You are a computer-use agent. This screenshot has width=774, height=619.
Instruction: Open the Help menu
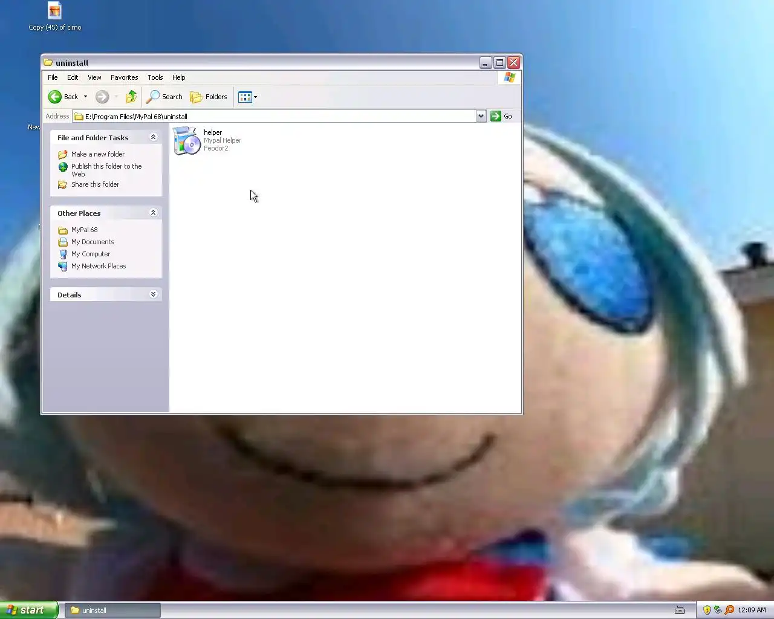tap(178, 77)
